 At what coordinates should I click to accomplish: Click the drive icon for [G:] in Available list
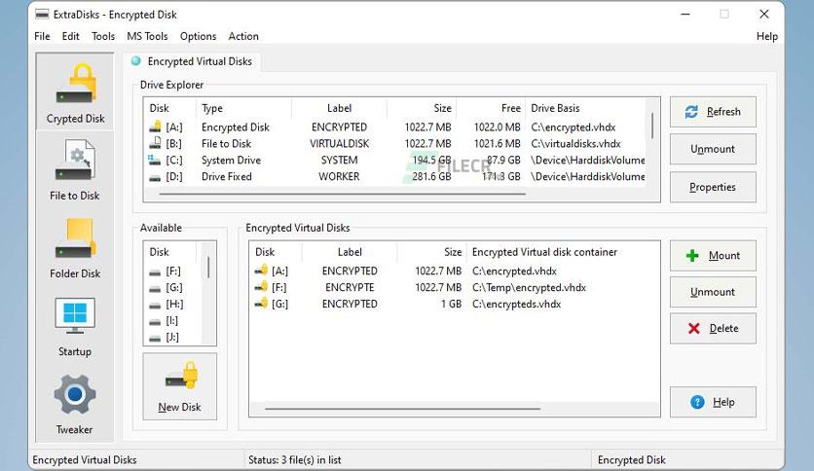155,288
